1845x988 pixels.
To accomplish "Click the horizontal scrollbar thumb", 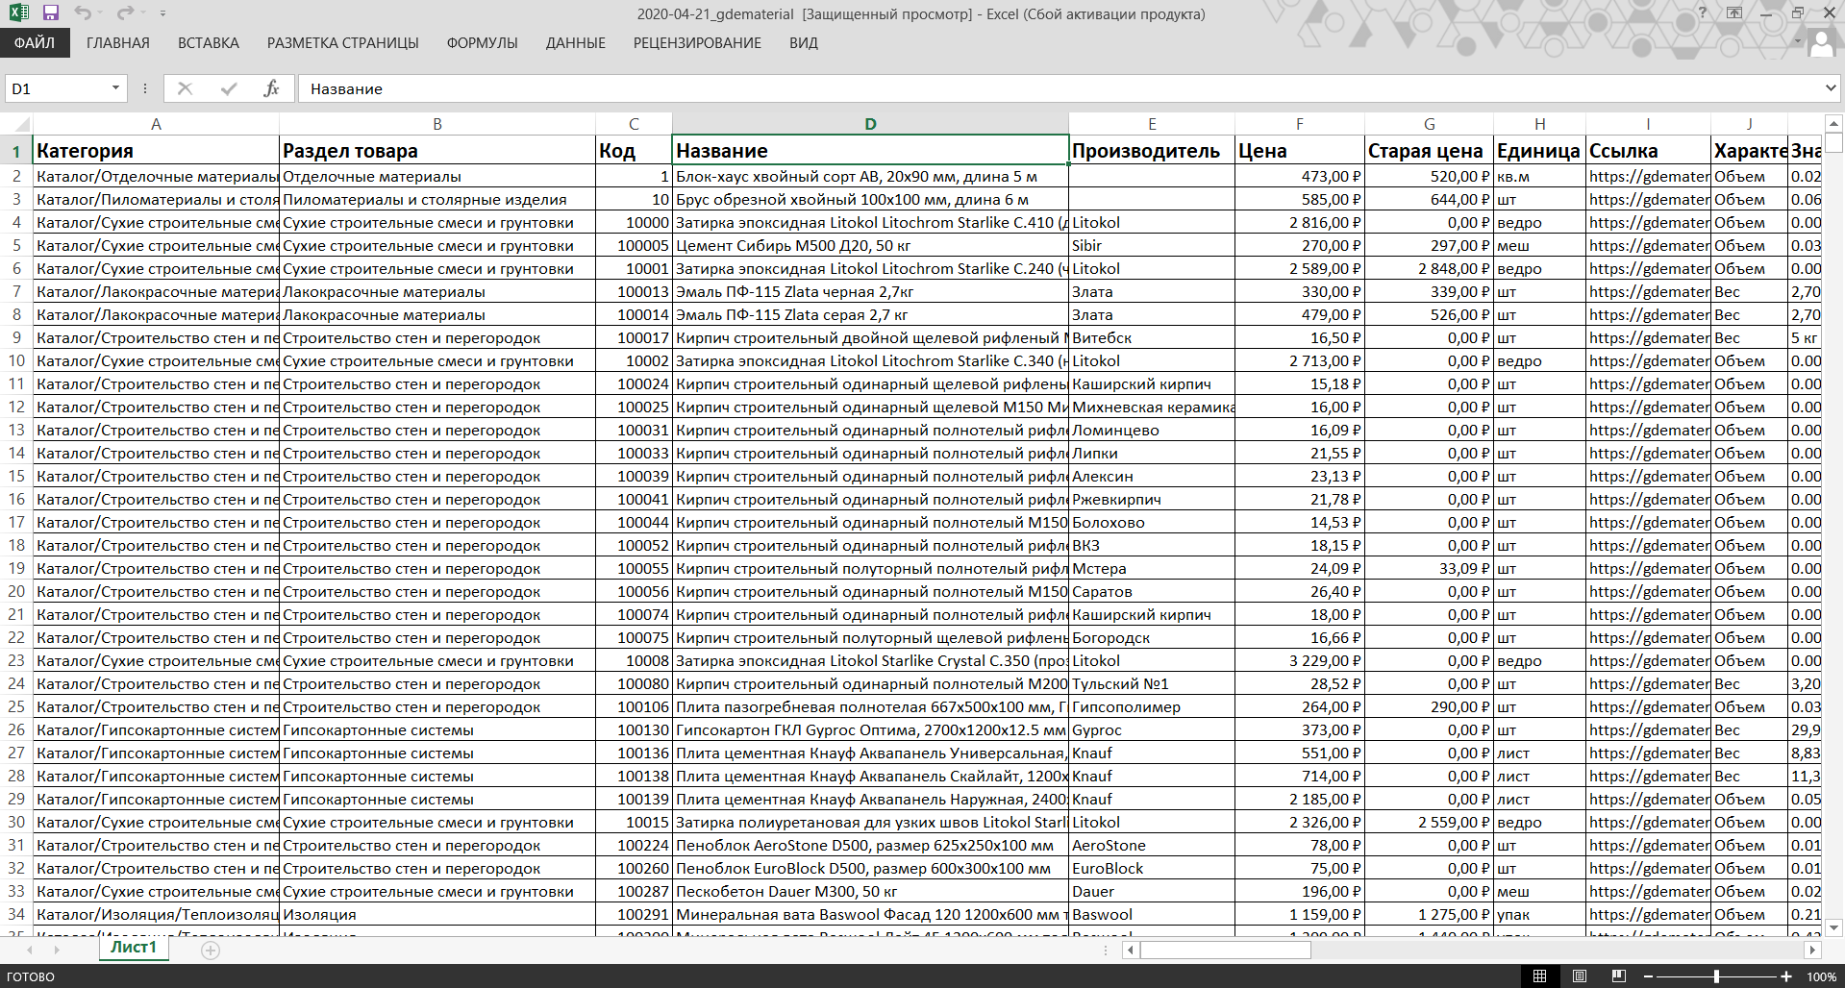I will point(1226,951).
